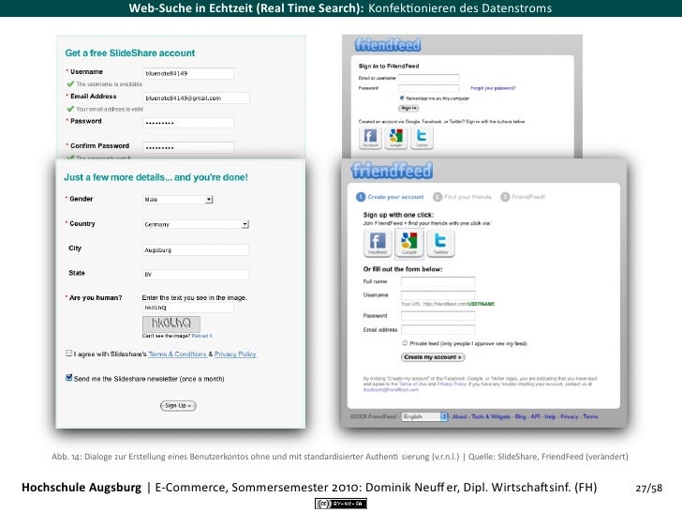The width and height of the screenshot is (682, 512).
Task: Click the 27/58 slide page number
Action: (649, 488)
